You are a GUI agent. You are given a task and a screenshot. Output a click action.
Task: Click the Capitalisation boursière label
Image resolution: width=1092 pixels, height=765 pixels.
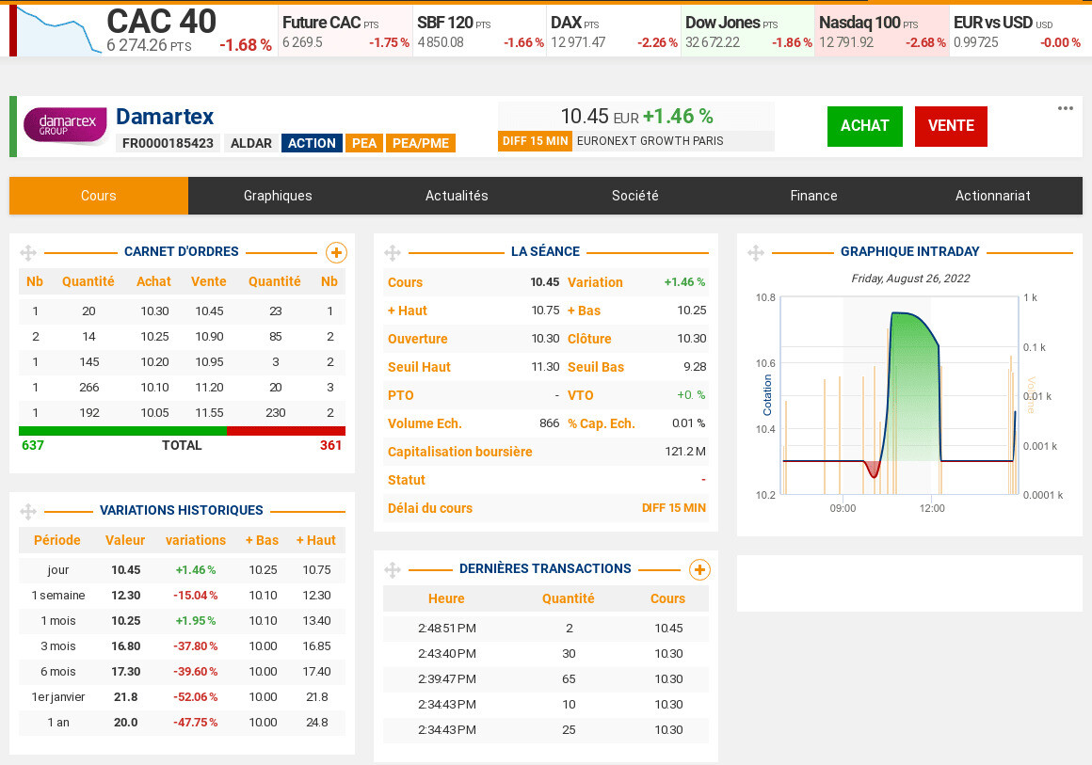[x=459, y=452]
